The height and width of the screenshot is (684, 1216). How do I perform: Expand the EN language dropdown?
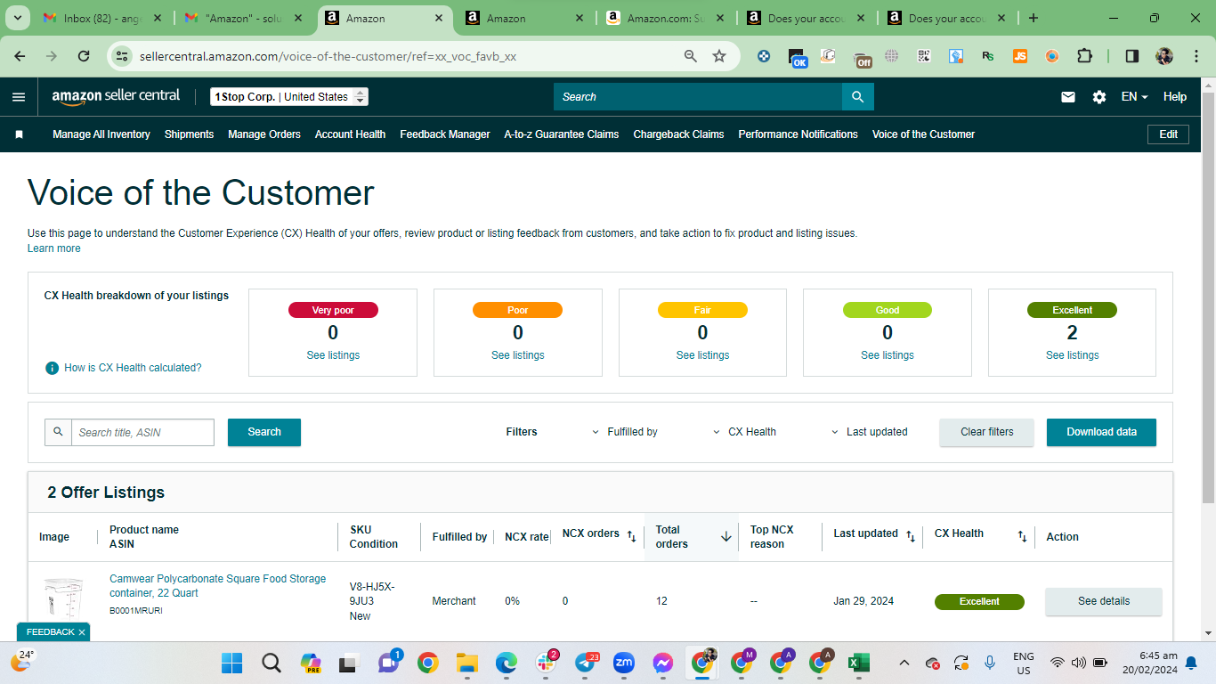pyautogui.click(x=1134, y=97)
